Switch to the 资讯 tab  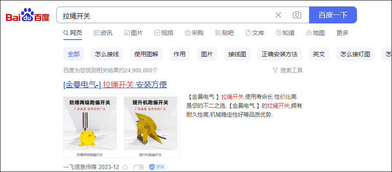(x=103, y=33)
